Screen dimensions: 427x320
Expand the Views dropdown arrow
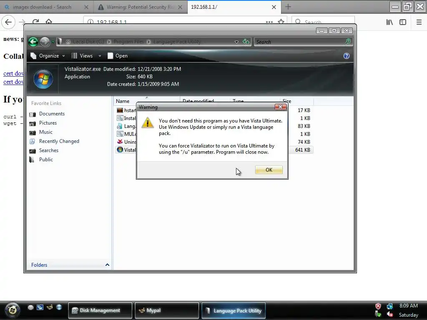[x=100, y=56]
